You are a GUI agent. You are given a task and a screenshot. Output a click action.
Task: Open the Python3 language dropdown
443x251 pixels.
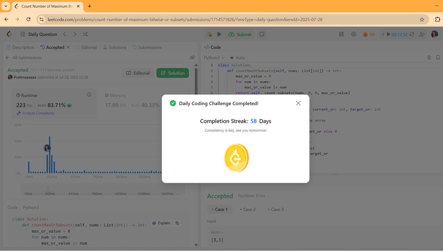[213, 57]
